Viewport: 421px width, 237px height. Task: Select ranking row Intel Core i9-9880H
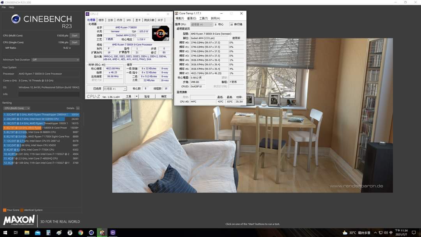tap(41, 132)
